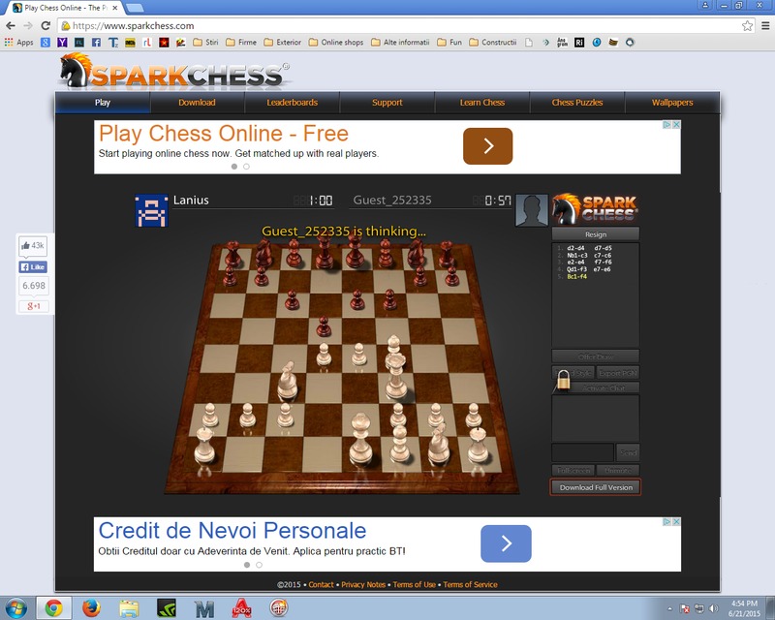Open the Privacy Notes footer link
The width and height of the screenshot is (775, 620).
point(363,584)
